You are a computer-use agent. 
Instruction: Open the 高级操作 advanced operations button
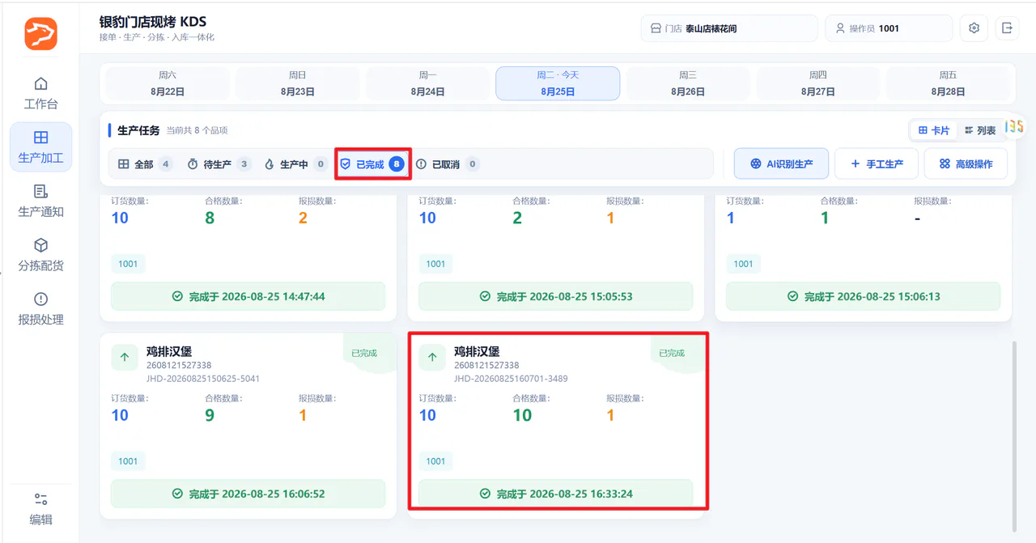(966, 164)
